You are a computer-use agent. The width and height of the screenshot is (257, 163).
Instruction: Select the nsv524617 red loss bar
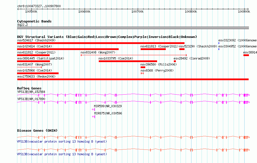pos(101,43)
